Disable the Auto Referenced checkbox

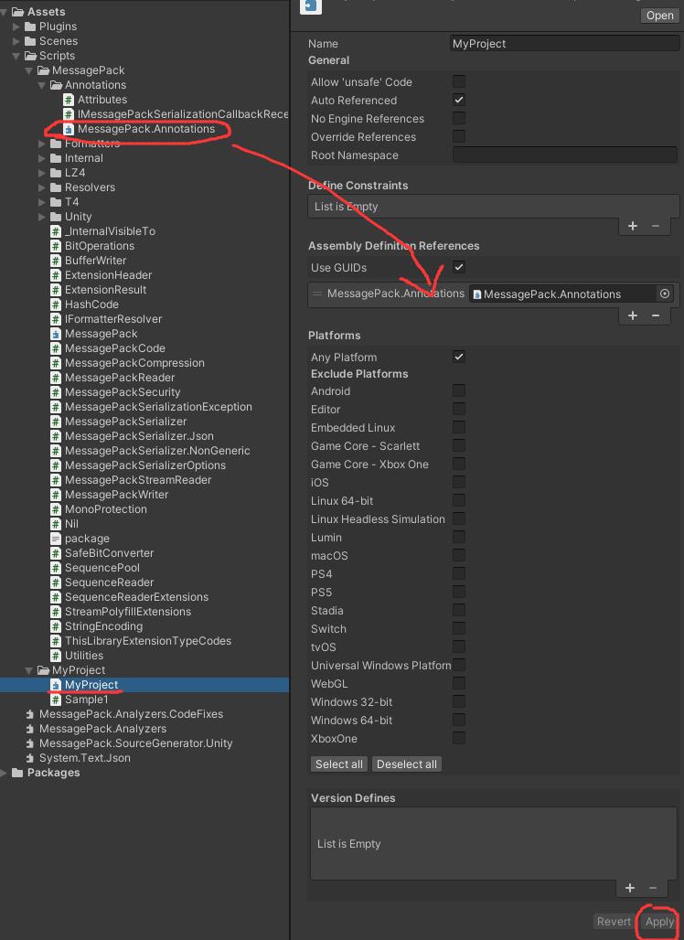pos(458,101)
